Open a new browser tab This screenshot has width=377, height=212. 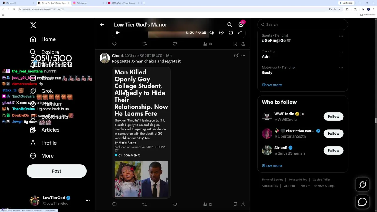pos(144,3)
